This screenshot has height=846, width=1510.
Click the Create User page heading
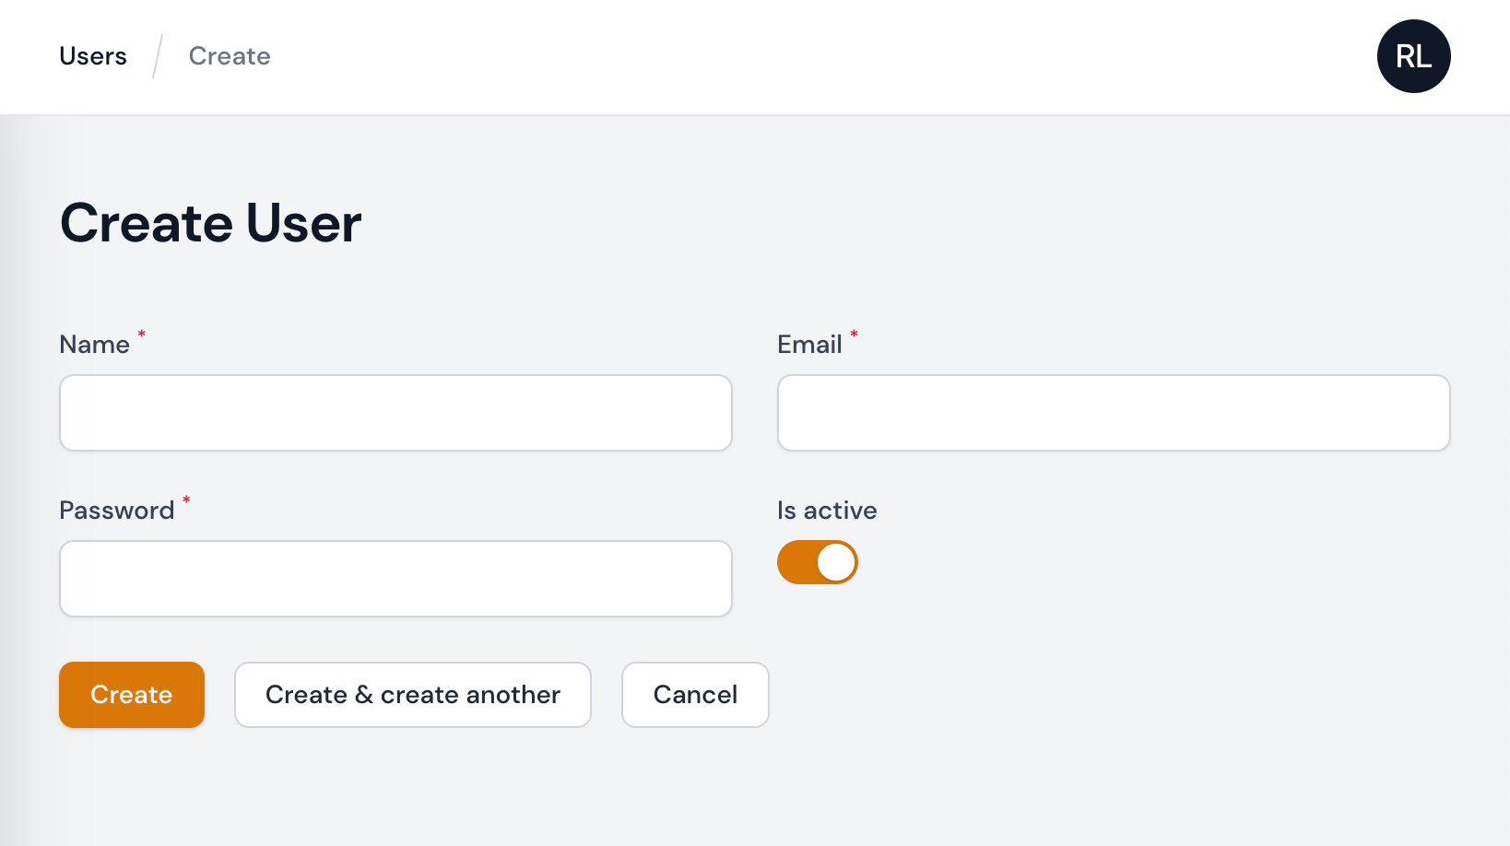[211, 223]
